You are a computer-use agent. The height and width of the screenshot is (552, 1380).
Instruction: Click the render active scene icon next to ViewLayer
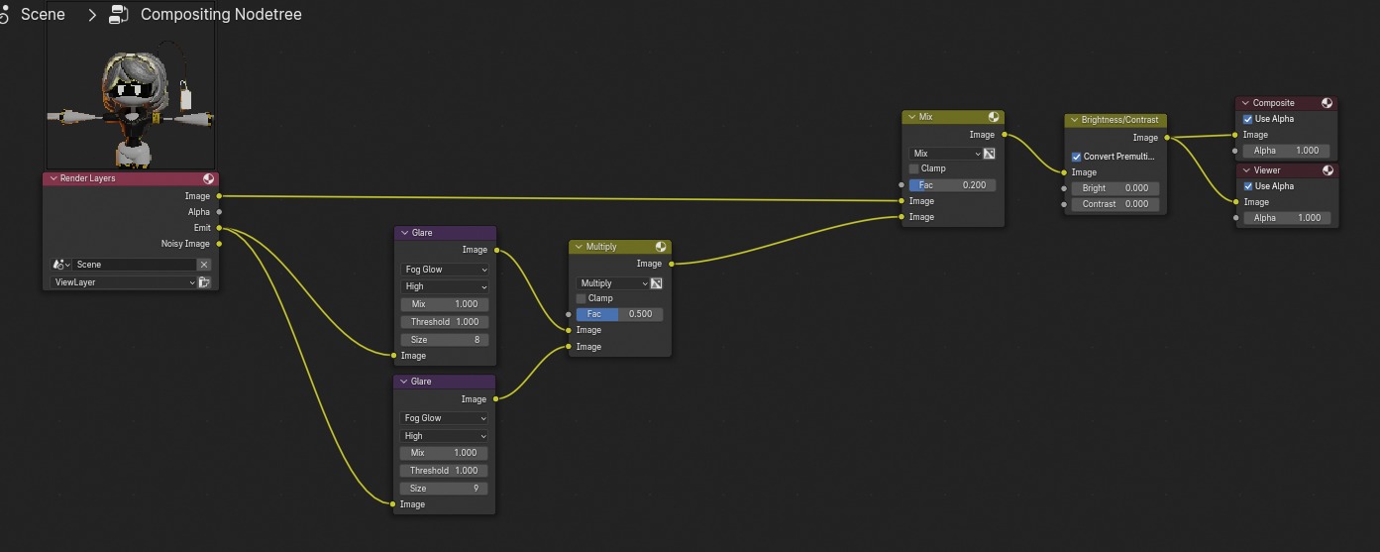(x=204, y=282)
